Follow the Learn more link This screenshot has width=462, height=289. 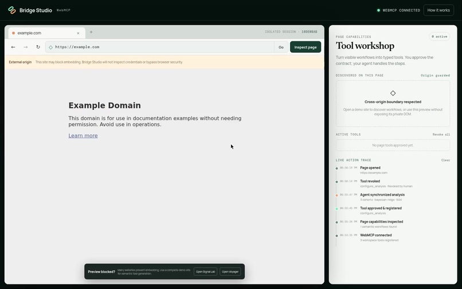83,136
